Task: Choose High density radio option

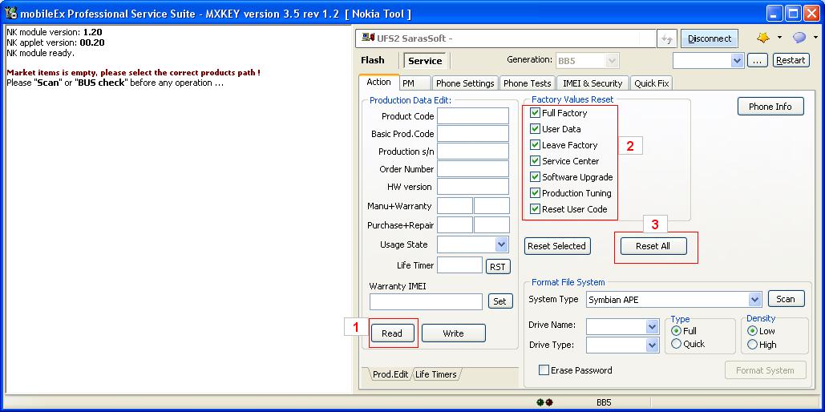Action: click(x=752, y=345)
